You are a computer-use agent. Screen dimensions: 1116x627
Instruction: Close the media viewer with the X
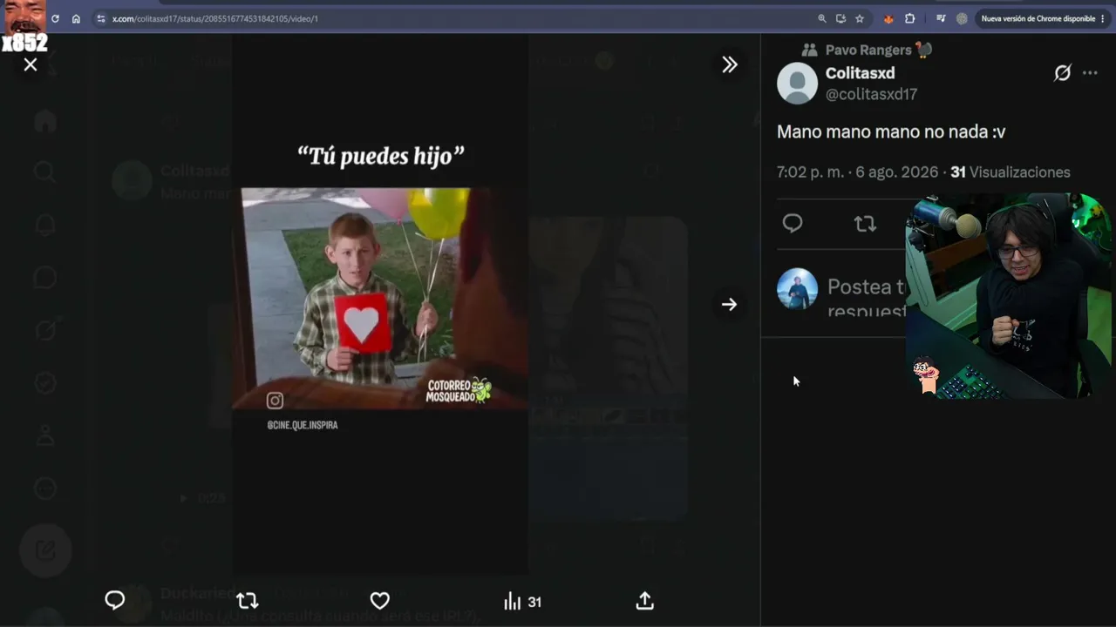31,64
